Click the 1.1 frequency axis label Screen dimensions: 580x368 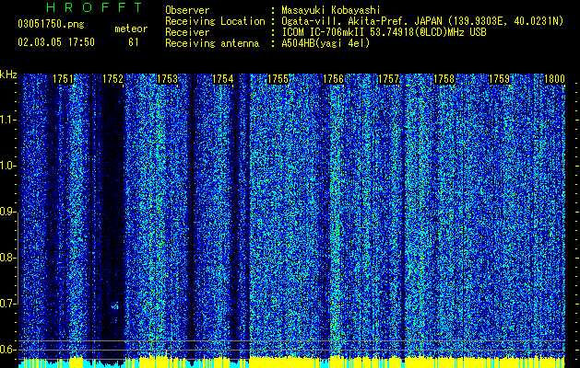pos(7,120)
